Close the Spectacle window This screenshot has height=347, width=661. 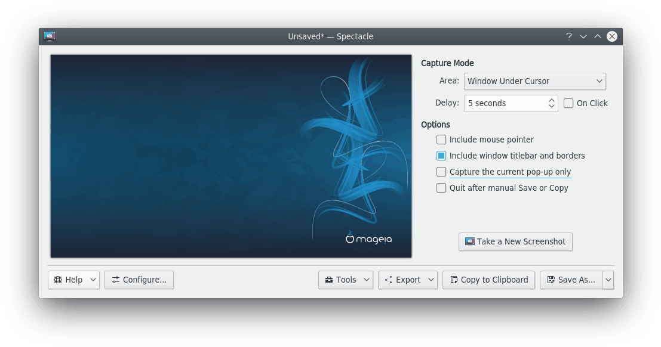(x=612, y=36)
